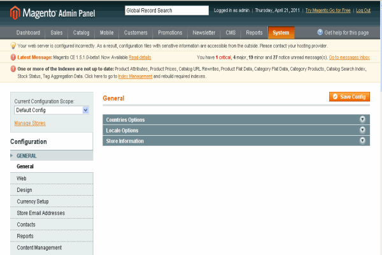Viewport: 382px width, 255px height.
Task: Open the Mobile menu
Action: pos(107,33)
